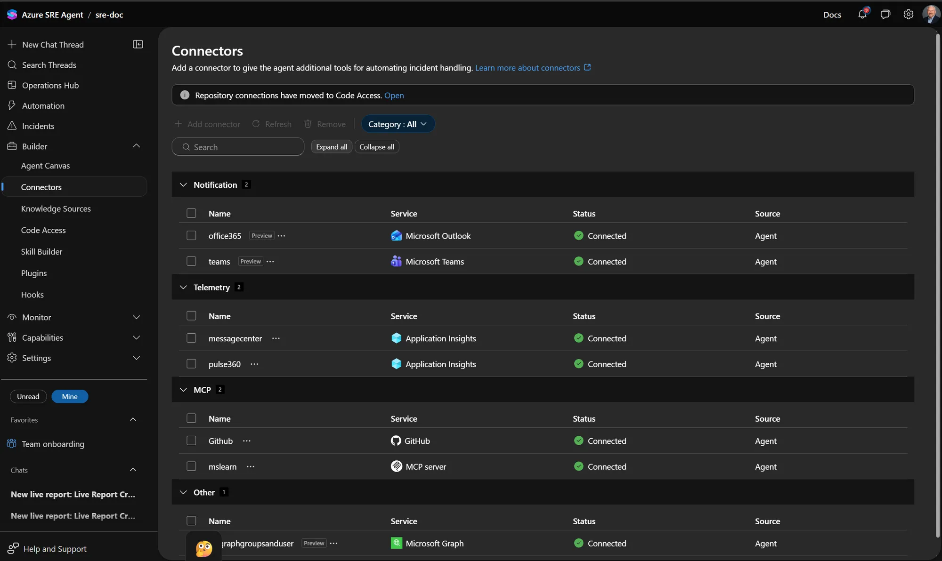Collapse the Builder sidebar section

(x=136, y=146)
